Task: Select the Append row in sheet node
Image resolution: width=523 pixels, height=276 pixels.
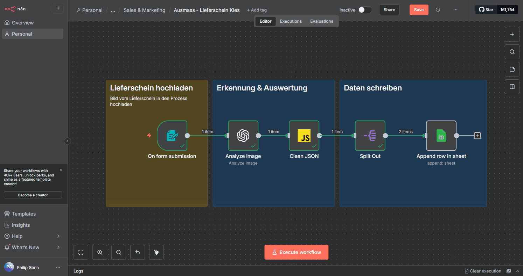Action: pos(441,136)
